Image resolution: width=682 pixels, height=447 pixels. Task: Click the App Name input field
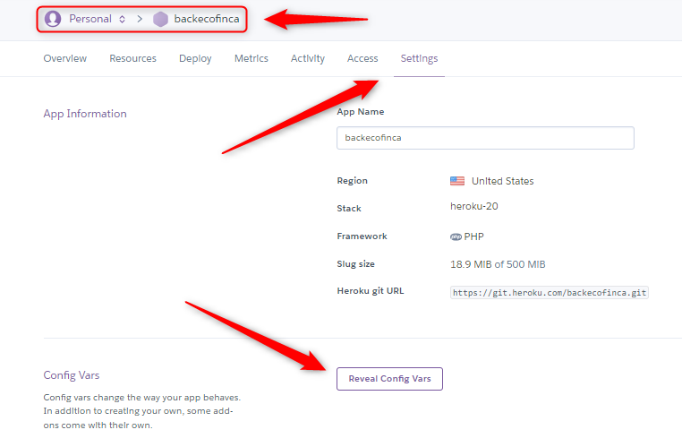485,138
